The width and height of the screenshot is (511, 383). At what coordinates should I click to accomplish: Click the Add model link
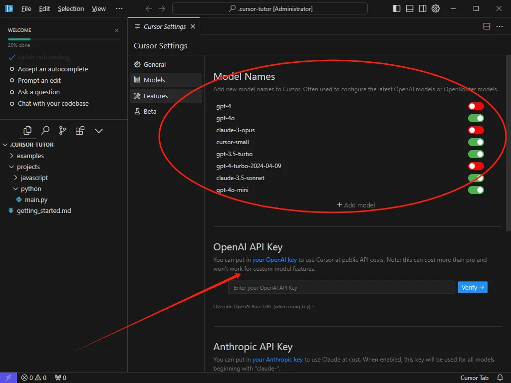pyautogui.click(x=356, y=205)
